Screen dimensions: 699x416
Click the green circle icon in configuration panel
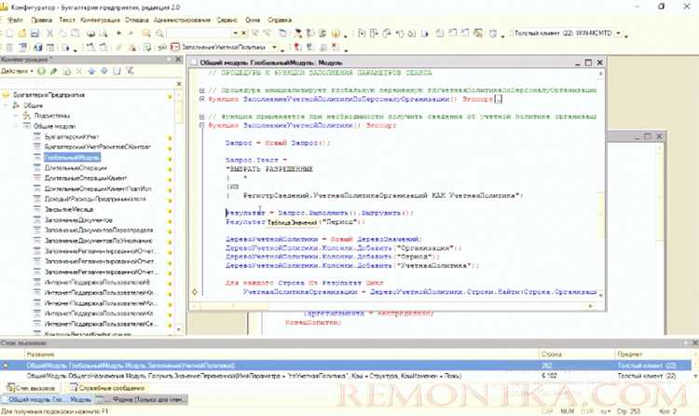click(x=41, y=71)
